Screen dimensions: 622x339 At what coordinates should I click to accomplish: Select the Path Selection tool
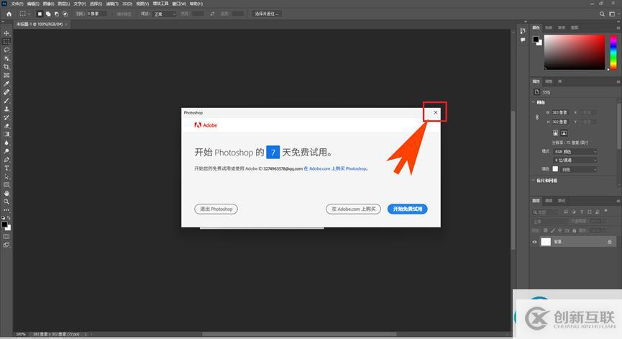pyautogui.click(x=6, y=176)
